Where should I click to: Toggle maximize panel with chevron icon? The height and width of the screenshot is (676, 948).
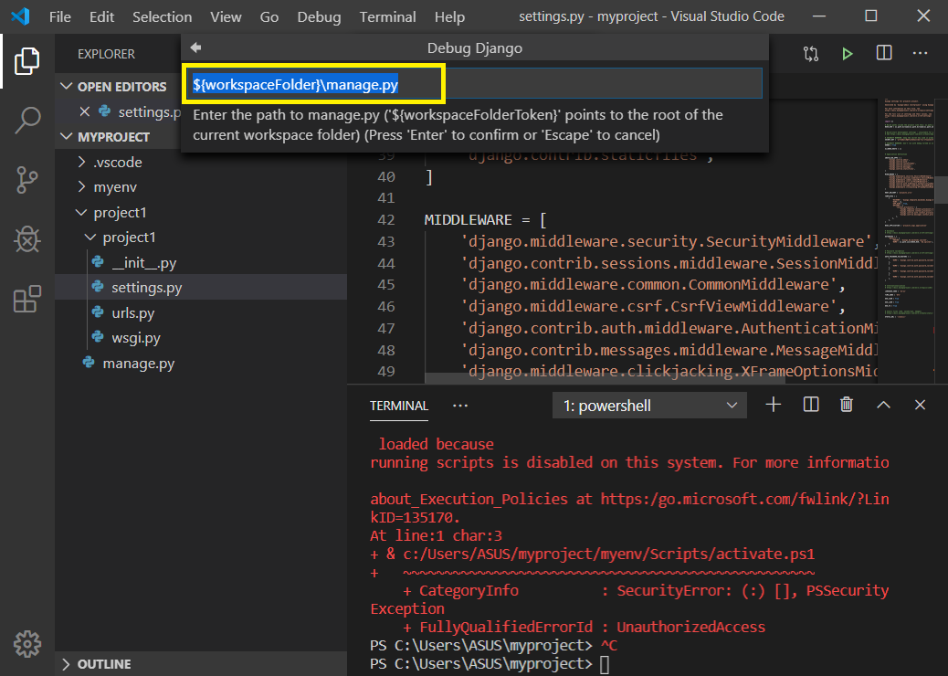(883, 404)
